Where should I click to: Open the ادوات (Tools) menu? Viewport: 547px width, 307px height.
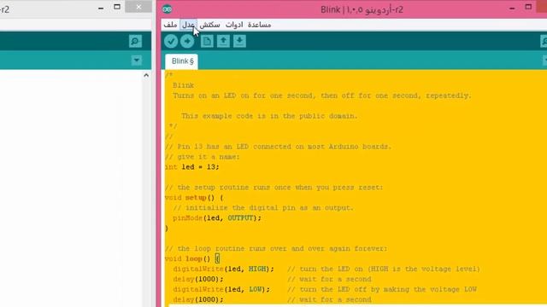pyautogui.click(x=234, y=25)
